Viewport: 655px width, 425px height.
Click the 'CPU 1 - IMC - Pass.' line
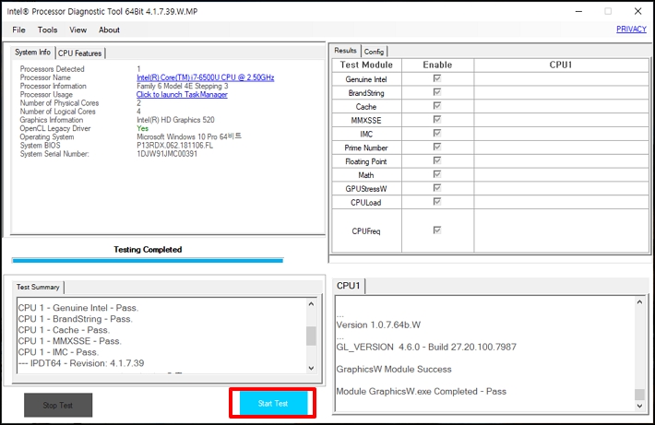tap(58, 352)
